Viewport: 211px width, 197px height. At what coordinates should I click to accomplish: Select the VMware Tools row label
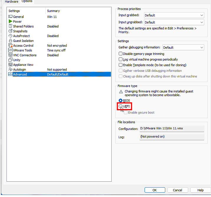click(x=22, y=50)
